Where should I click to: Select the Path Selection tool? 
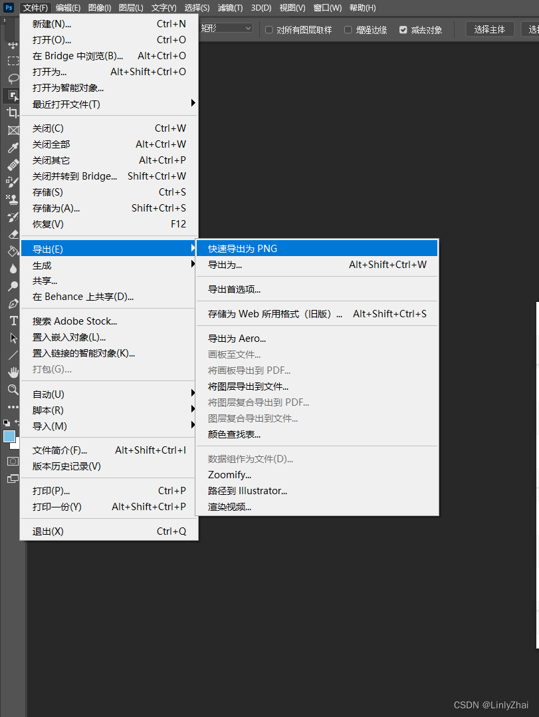(13, 338)
